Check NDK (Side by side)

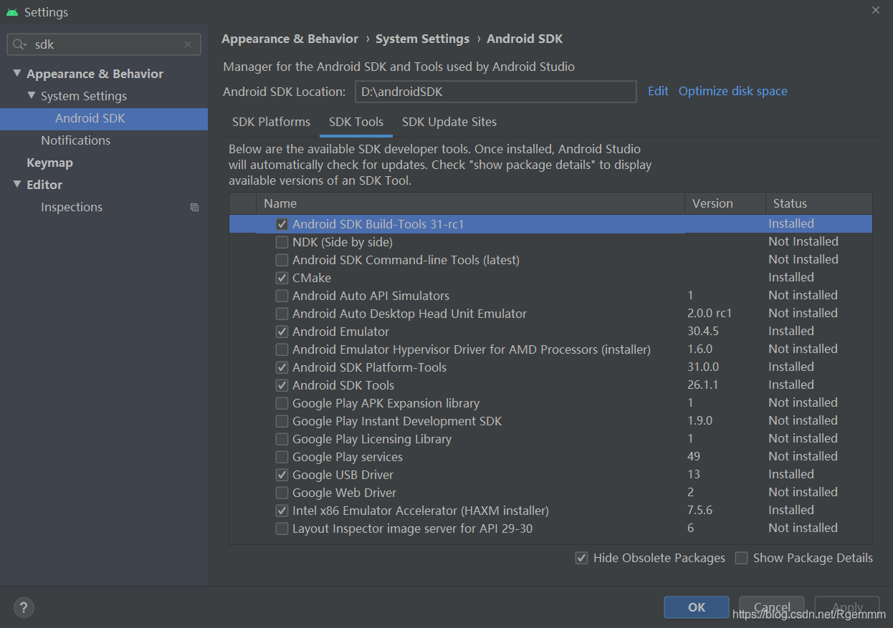click(282, 242)
